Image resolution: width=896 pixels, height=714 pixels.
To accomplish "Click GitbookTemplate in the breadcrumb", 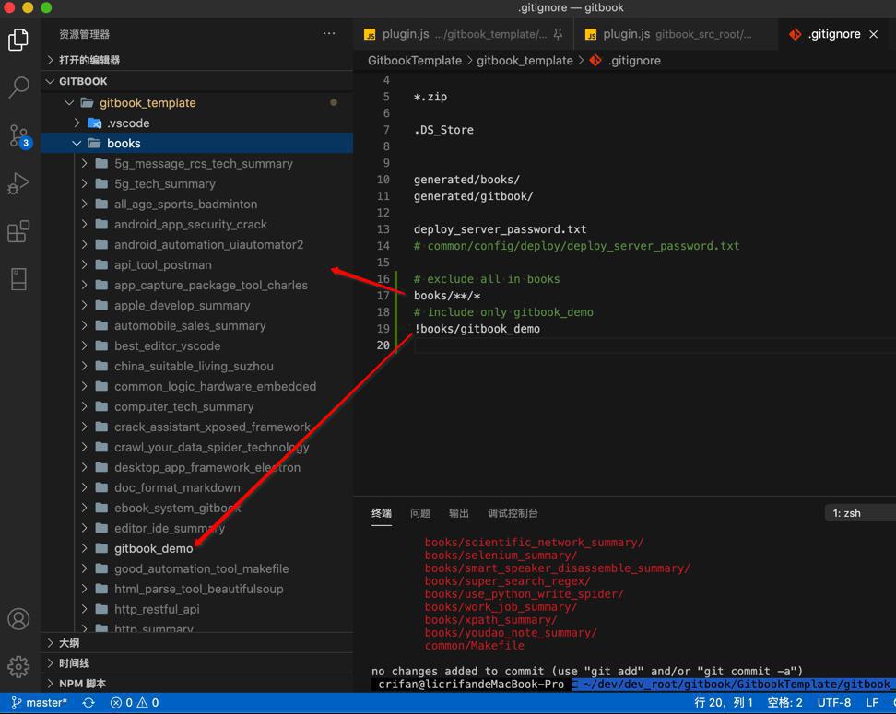I will coord(415,61).
